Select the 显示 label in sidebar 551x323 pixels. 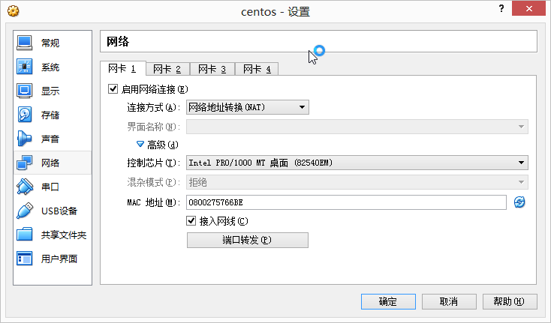pyautogui.click(x=50, y=91)
